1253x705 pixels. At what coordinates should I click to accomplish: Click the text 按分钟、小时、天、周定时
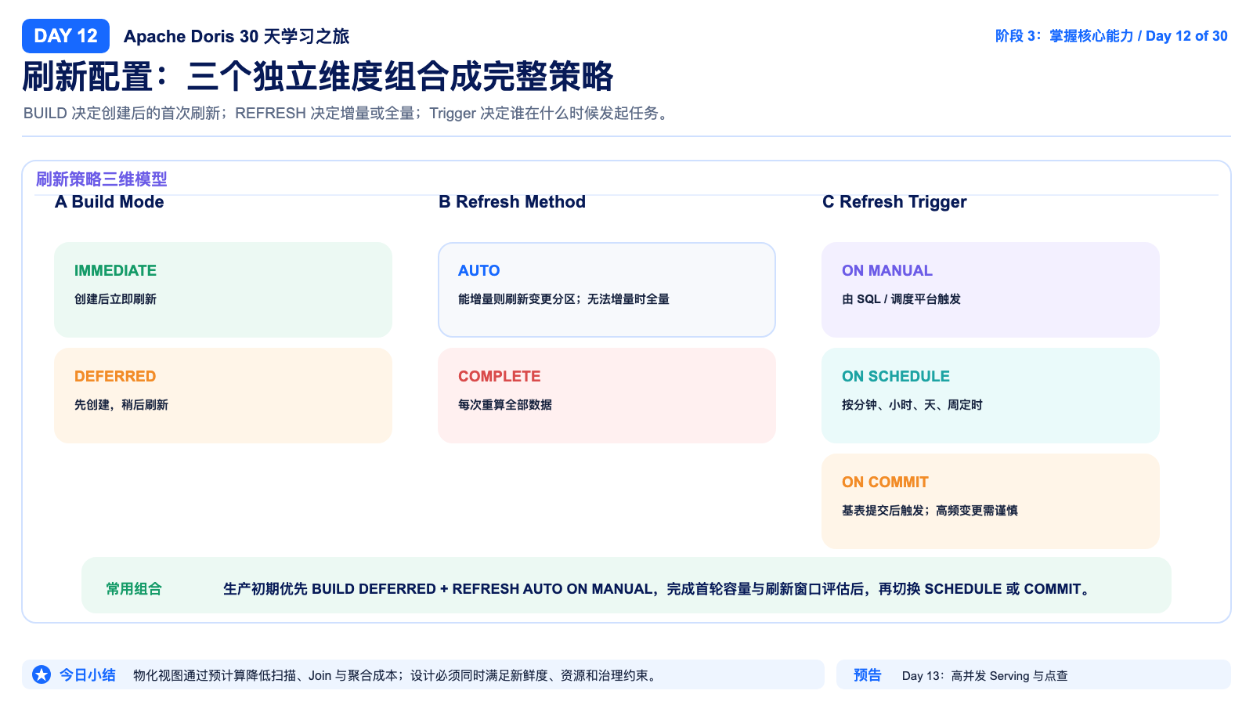point(912,405)
